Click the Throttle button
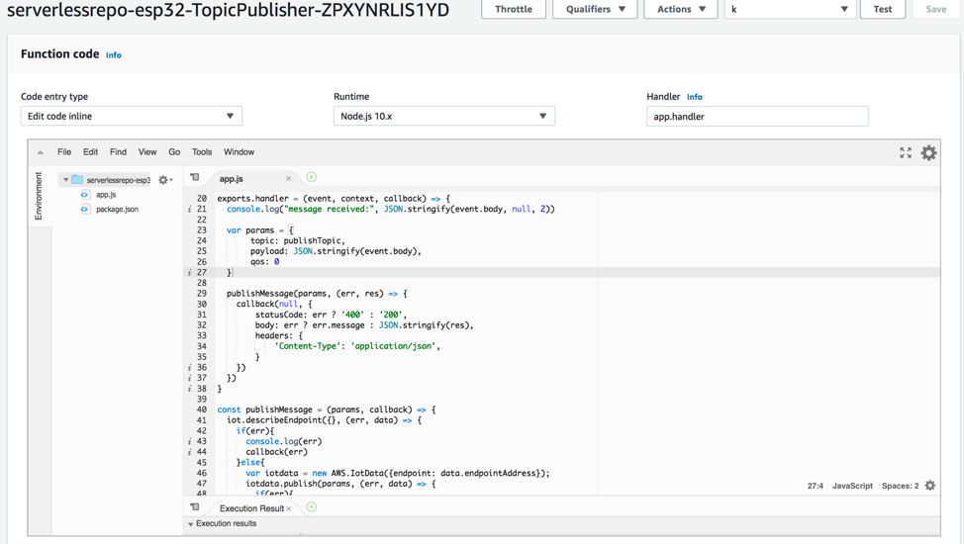 pyautogui.click(x=514, y=9)
